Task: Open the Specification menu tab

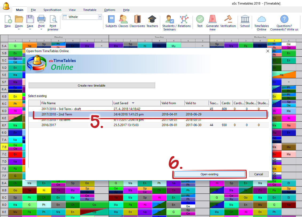Action: tap(52, 10)
